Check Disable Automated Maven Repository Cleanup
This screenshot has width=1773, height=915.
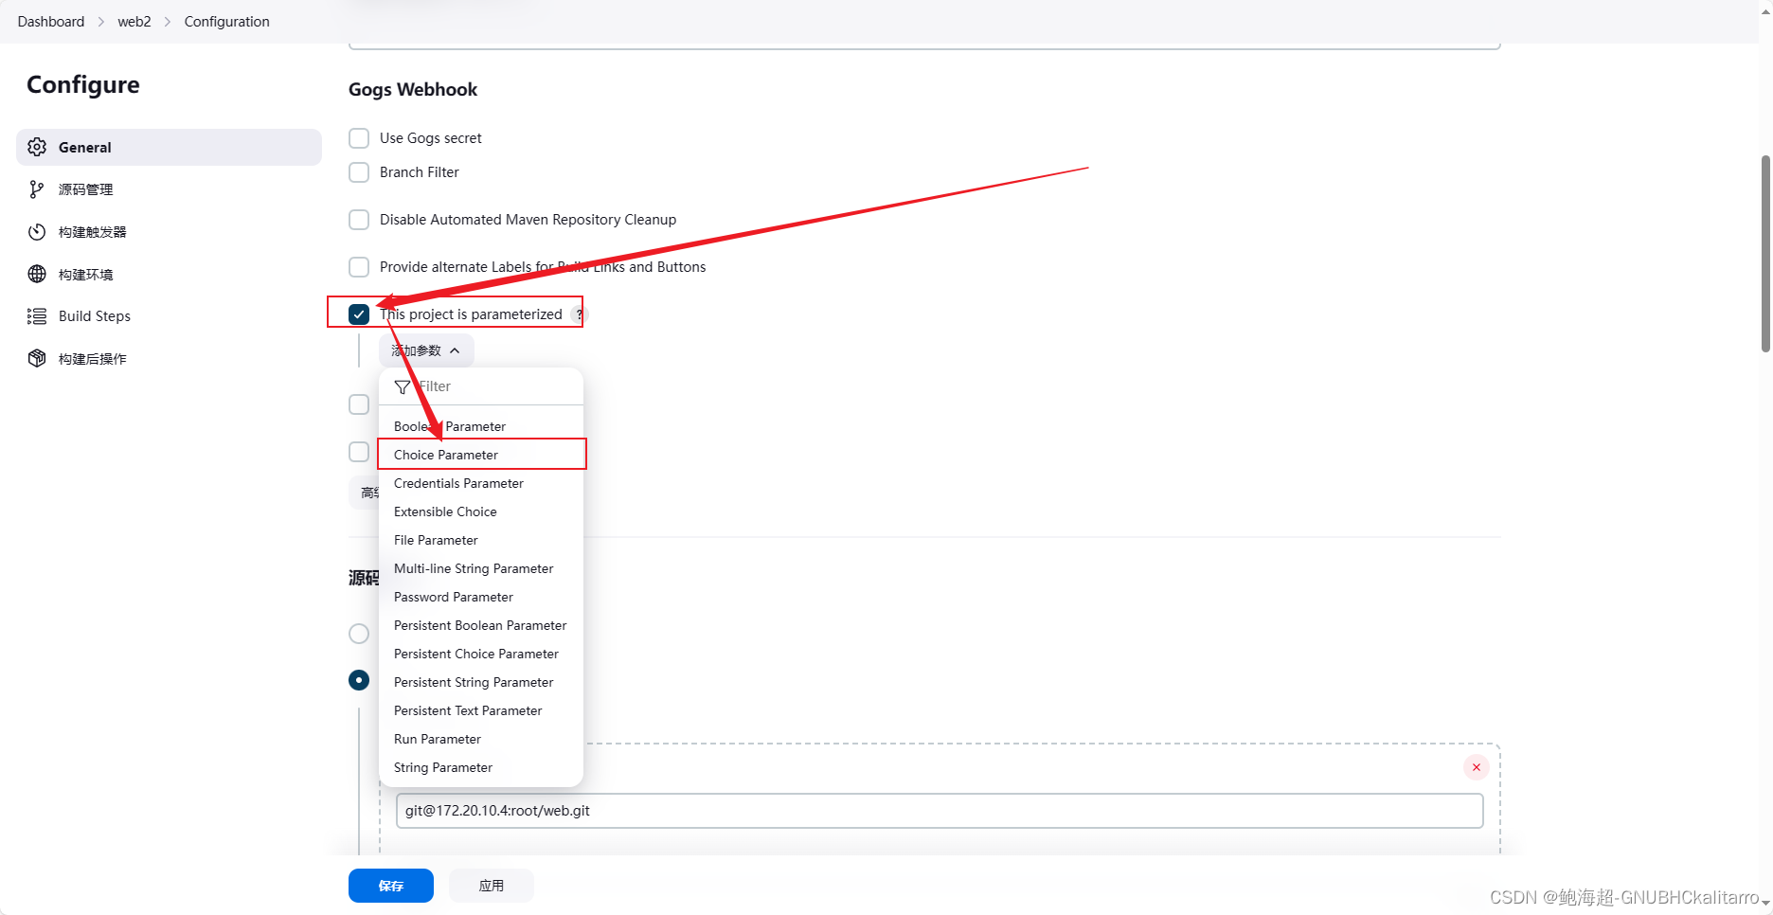pos(359,220)
